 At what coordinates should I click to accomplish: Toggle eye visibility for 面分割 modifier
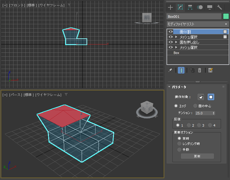(x=171, y=32)
